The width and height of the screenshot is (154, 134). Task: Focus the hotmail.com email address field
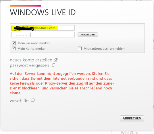coord(43,28)
